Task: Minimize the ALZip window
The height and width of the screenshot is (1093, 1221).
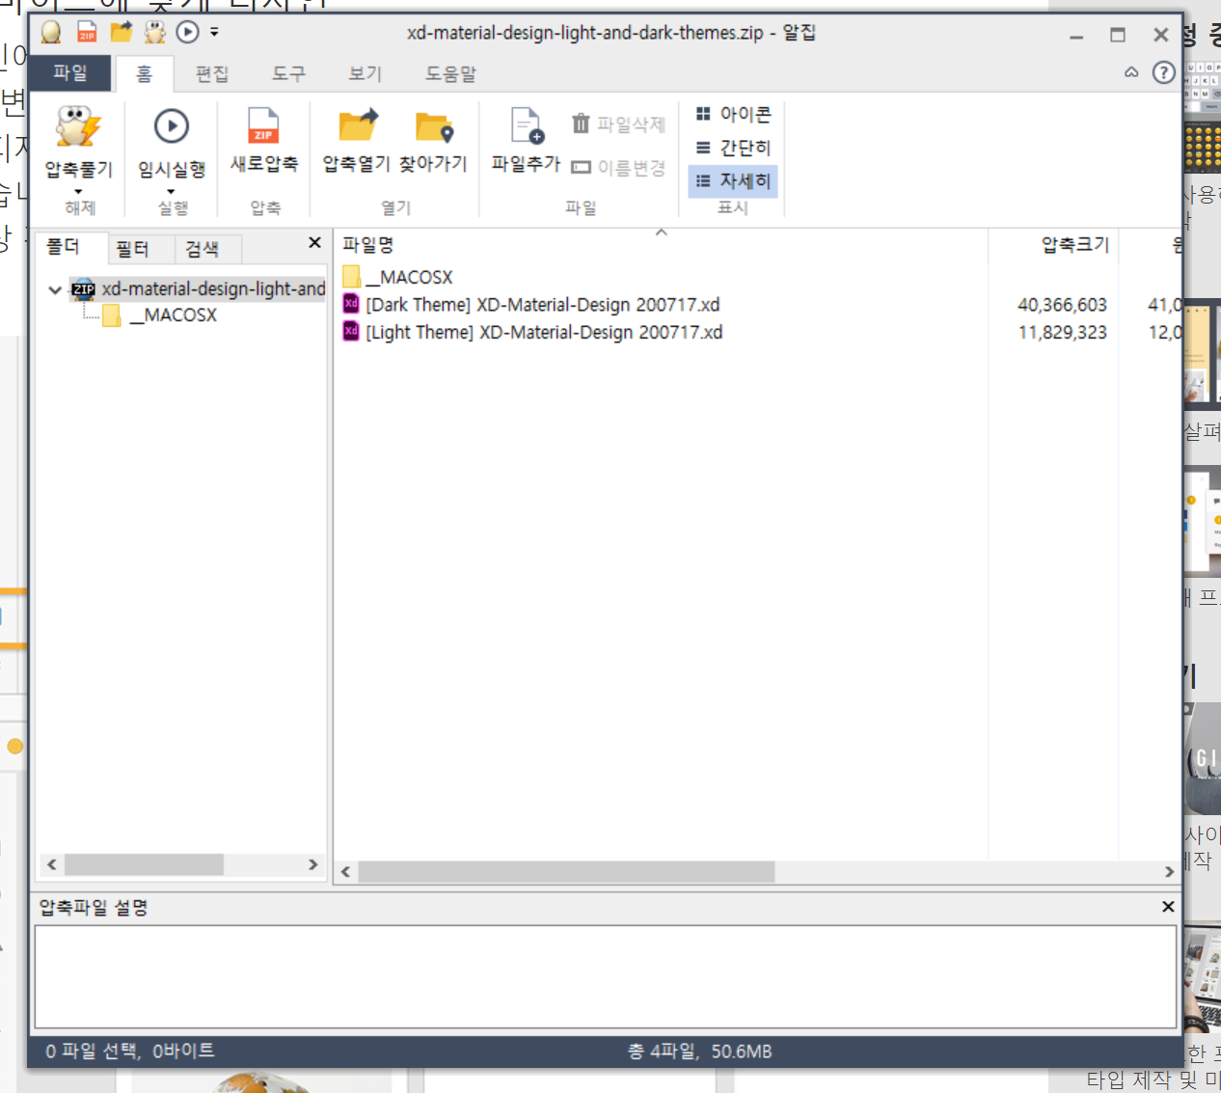Action: pos(1076,36)
